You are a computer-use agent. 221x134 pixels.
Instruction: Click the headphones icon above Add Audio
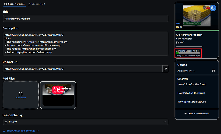(20, 94)
